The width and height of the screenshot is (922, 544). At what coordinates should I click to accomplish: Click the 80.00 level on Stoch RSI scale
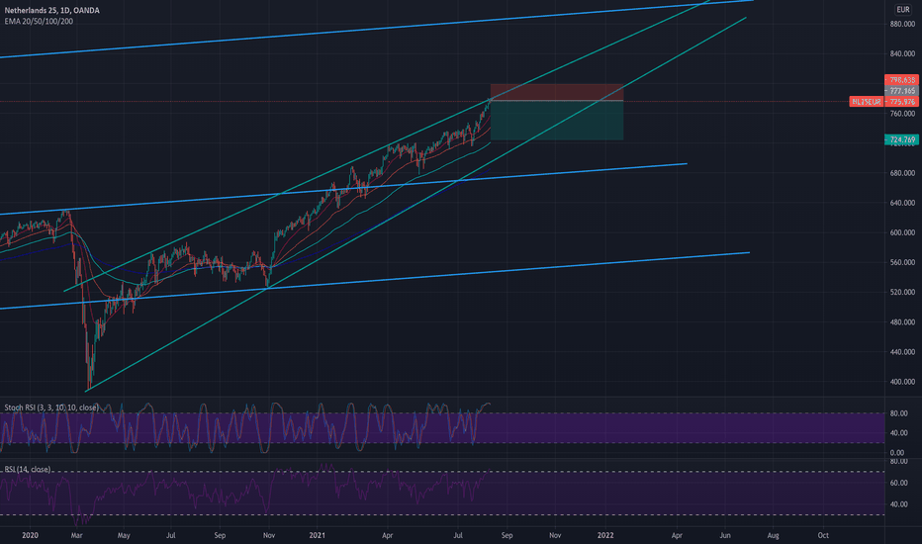(897, 413)
